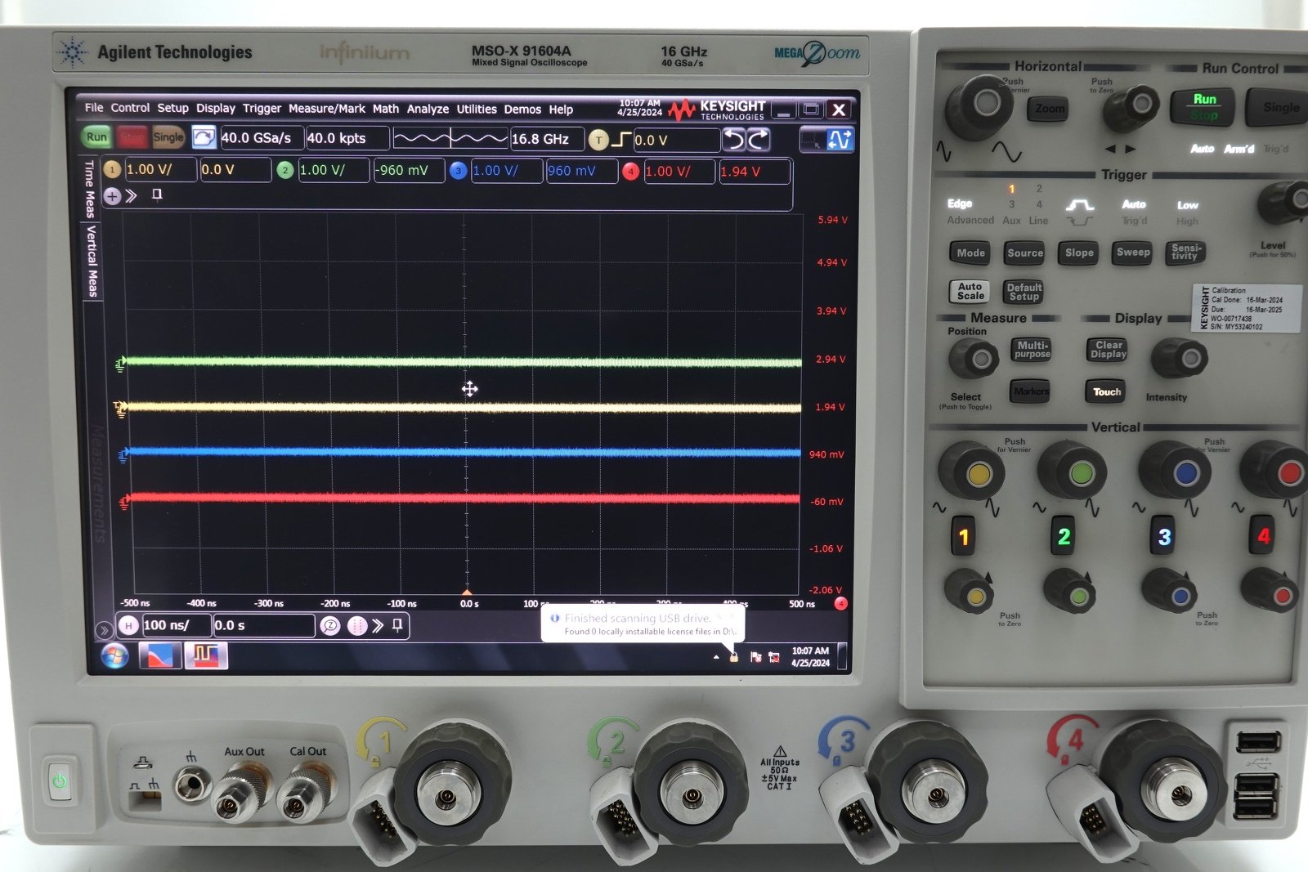The height and width of the screenshot is (872, 1308).
Task: Click the Finished scanning USB drive notification
Action: coord(643,624)
